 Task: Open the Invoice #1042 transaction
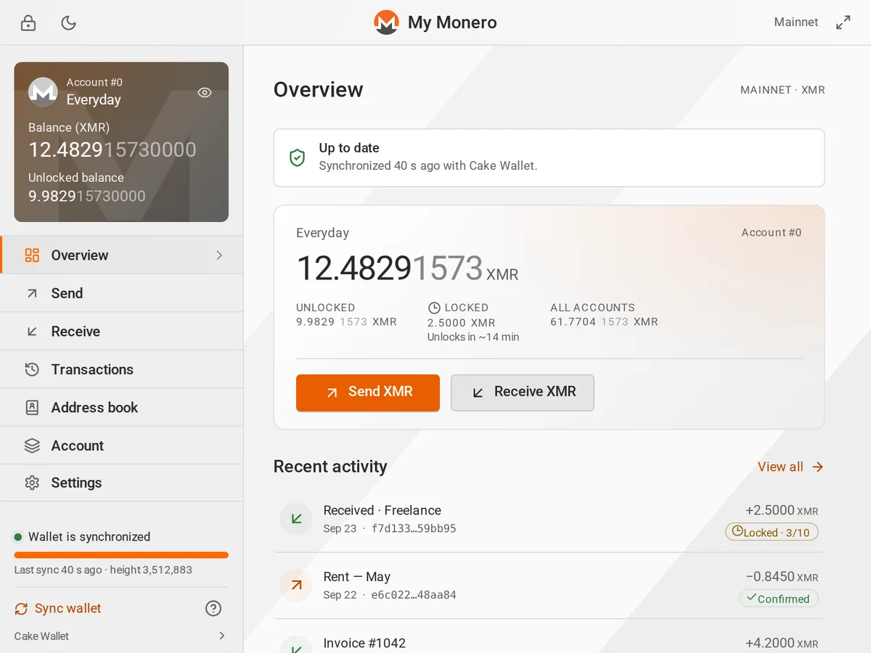pos(549,636)
